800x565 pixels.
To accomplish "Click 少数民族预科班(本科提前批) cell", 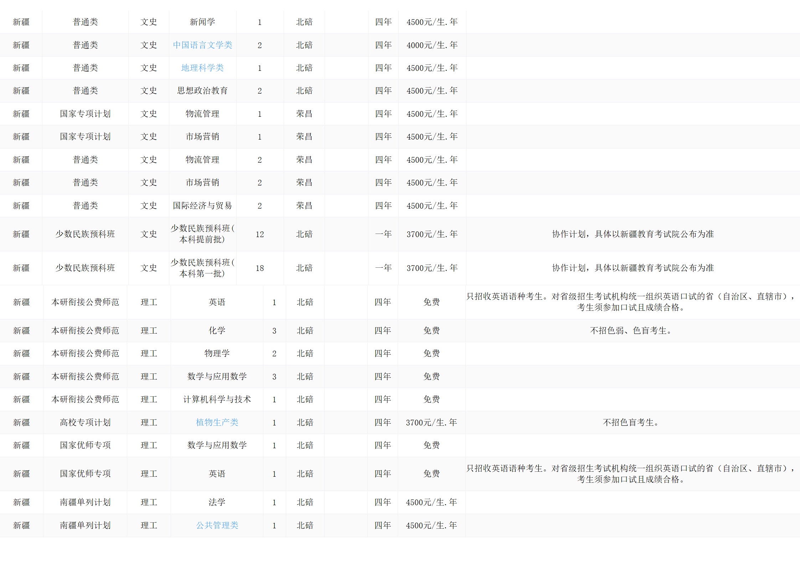I will 202,234.
